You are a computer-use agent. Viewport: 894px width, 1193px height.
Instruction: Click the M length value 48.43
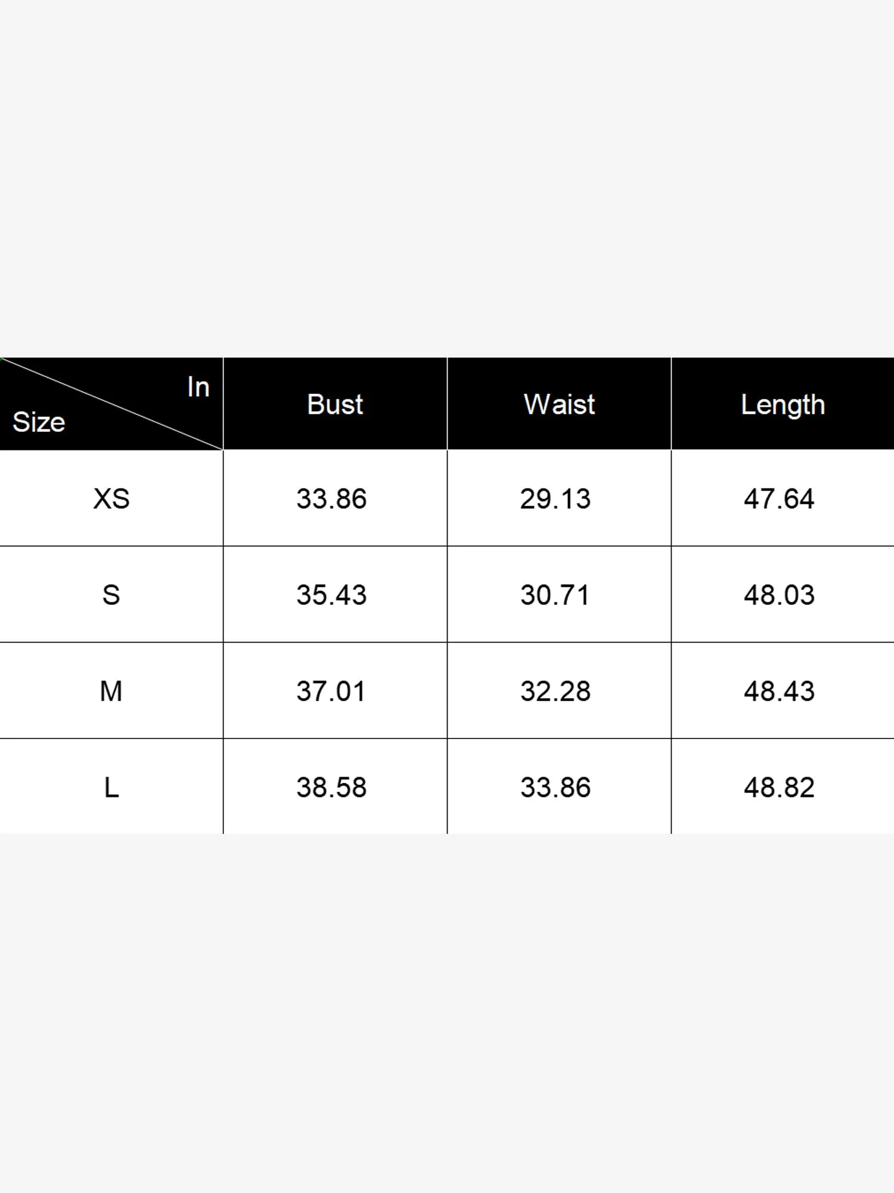[x=779, y=691]
